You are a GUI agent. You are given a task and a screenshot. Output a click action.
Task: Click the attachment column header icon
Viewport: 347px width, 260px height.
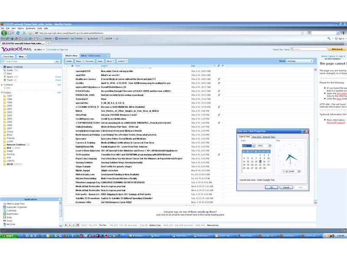click(219, 66)
